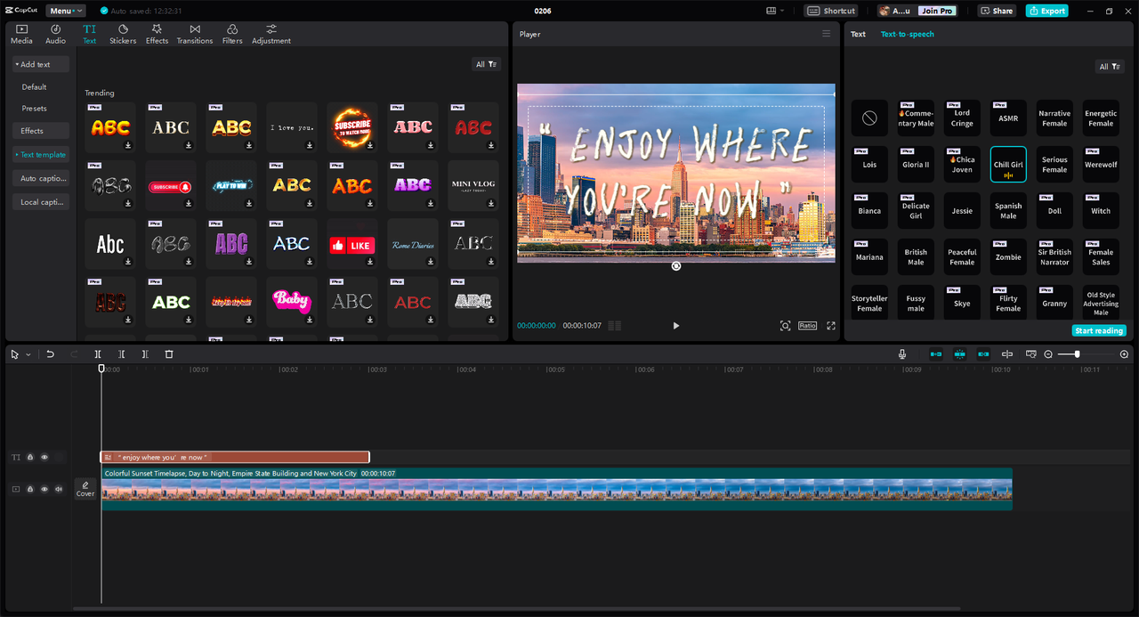
Task: Toggle lock on the text track
Action: coord(30,457)
